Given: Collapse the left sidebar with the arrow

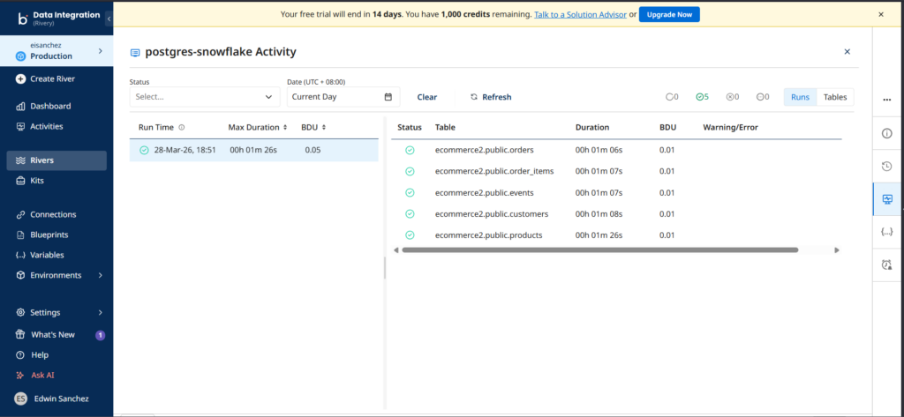Looking at the screenshot, I should click(x=109, y=19).
